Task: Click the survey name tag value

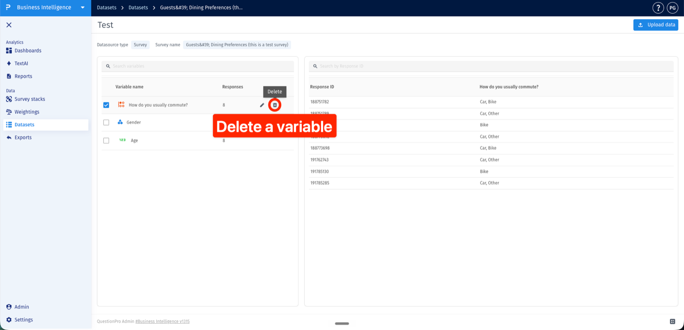Action: 237,45
